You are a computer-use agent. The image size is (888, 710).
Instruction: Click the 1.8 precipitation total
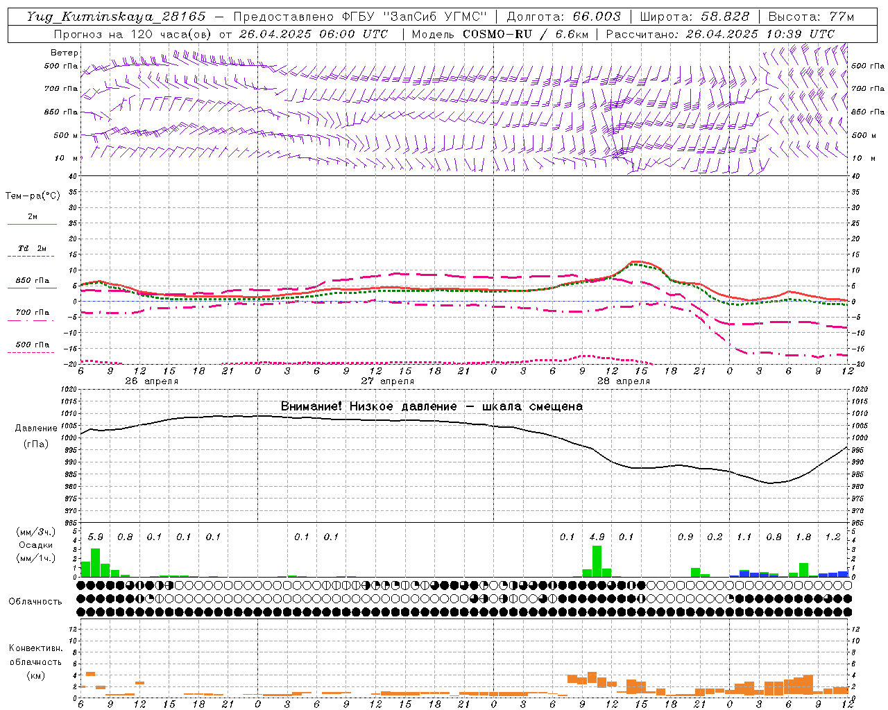point(803,537)
